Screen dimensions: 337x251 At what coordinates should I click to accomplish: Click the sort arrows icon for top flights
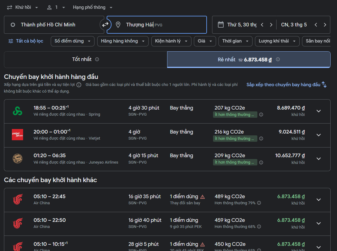[x=324, y=85]
